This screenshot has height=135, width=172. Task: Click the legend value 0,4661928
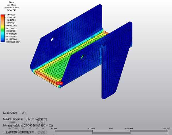(11, 34)
